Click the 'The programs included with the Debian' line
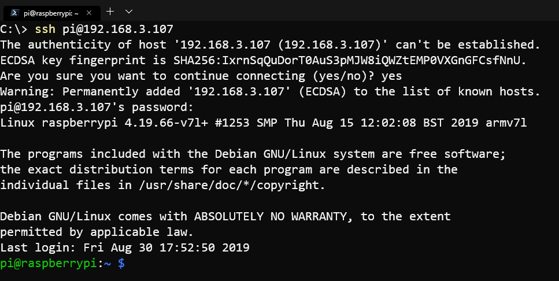The image size is (559, 281). (253, 154)
